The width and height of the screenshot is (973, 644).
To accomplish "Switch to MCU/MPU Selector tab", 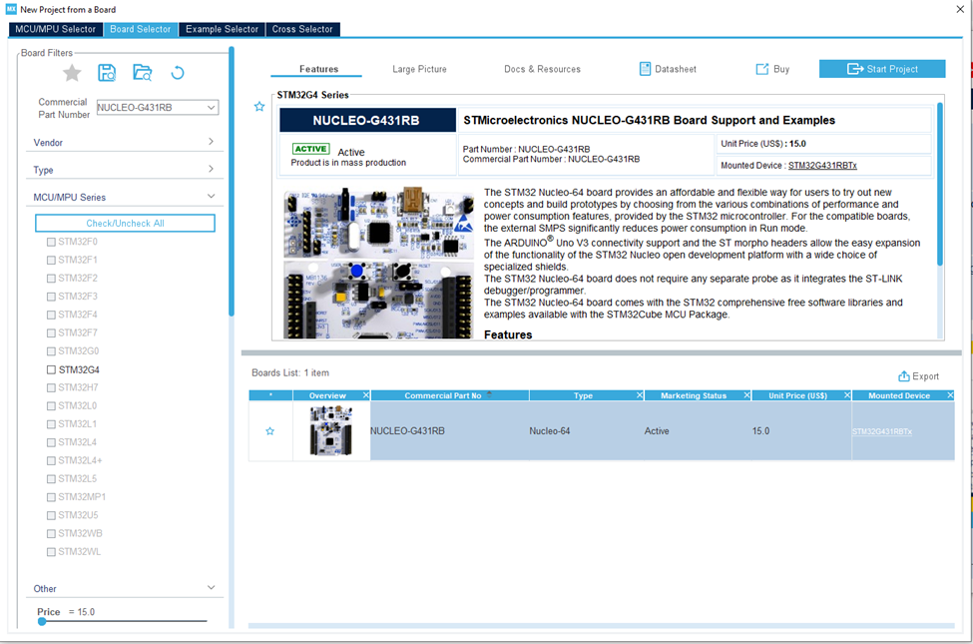I will [55, 29].
